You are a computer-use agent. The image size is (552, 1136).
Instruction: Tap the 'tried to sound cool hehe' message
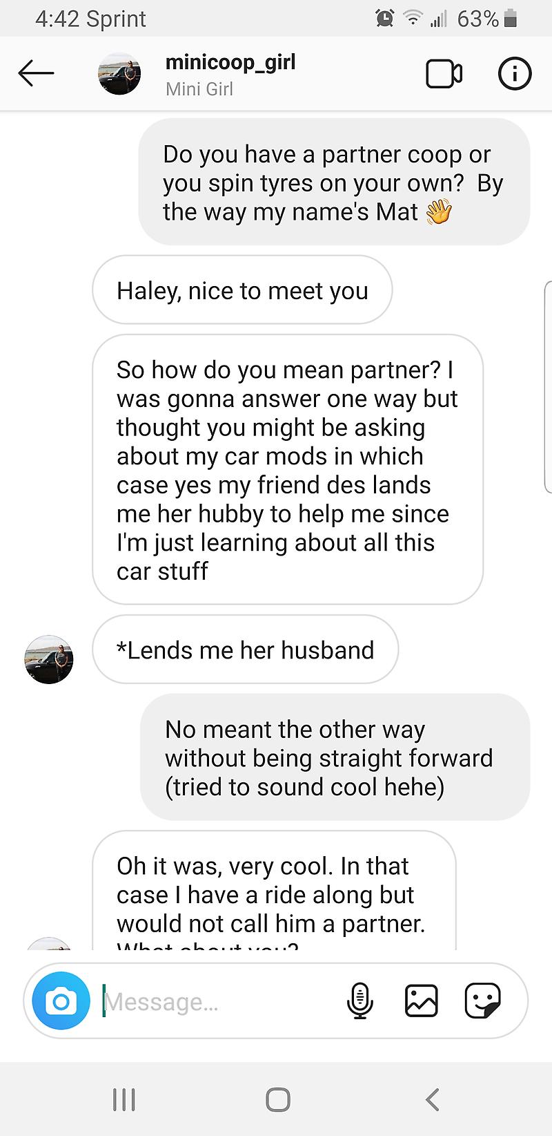335,757
